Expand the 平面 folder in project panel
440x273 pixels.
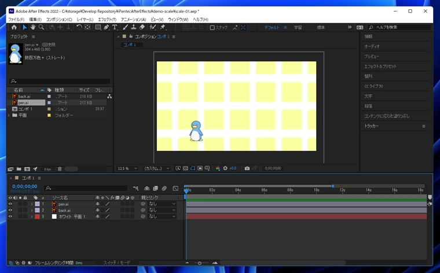pos(9,115)
